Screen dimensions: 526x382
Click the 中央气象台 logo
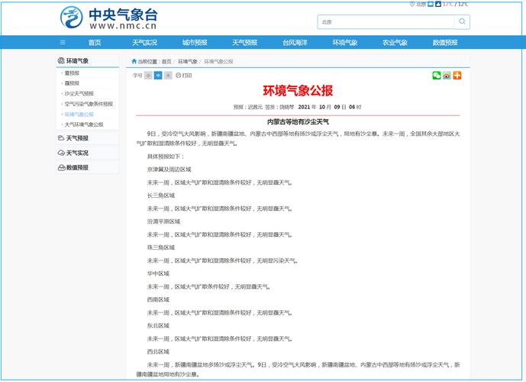108,18
